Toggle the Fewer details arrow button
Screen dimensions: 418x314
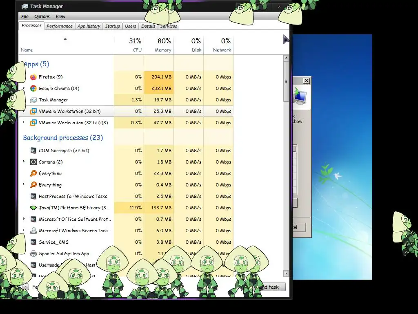[25, 287]
